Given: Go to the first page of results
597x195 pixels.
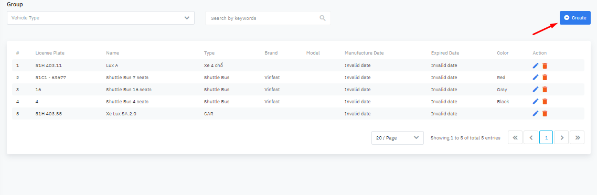Looking at the screenshot, I should click(515, 138).
